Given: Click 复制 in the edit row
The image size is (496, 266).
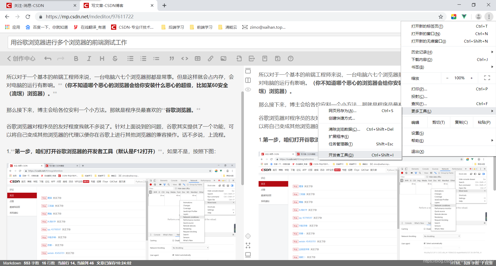Looking at the screenshot, I should coord(461,122).
